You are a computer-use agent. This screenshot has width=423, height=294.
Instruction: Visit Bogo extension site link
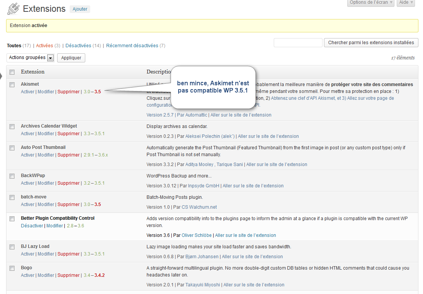click(x=254, y=285)
